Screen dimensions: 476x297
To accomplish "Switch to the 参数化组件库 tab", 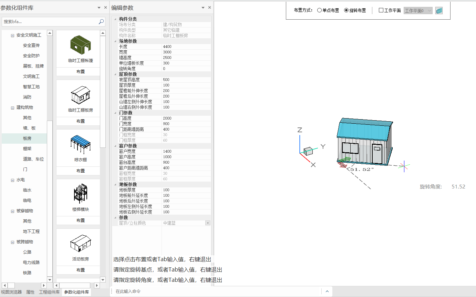I will click(x=76, y=292).
